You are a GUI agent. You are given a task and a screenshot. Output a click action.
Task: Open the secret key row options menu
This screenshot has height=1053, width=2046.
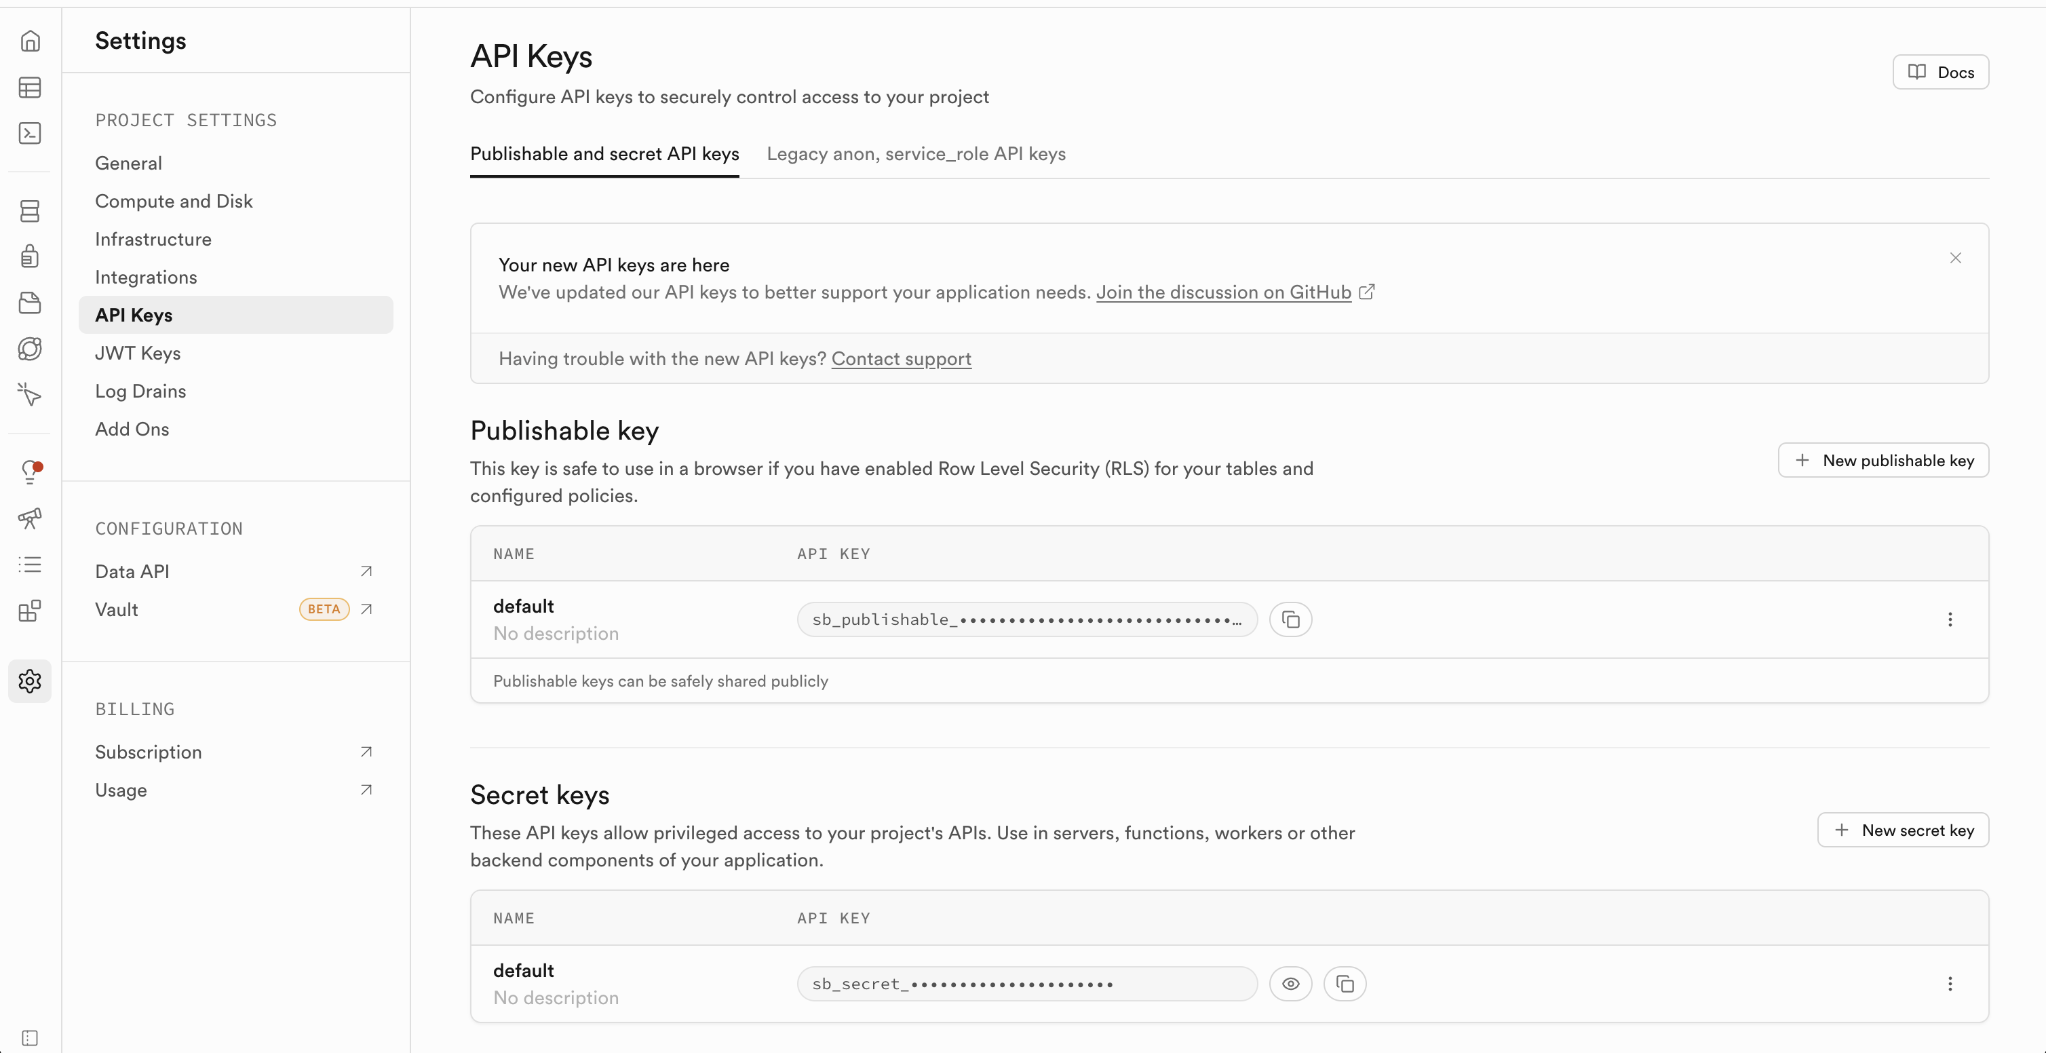point(1949,984)
